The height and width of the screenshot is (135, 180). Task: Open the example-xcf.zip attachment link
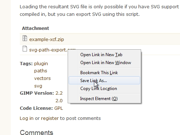click(x=46, y=40)
